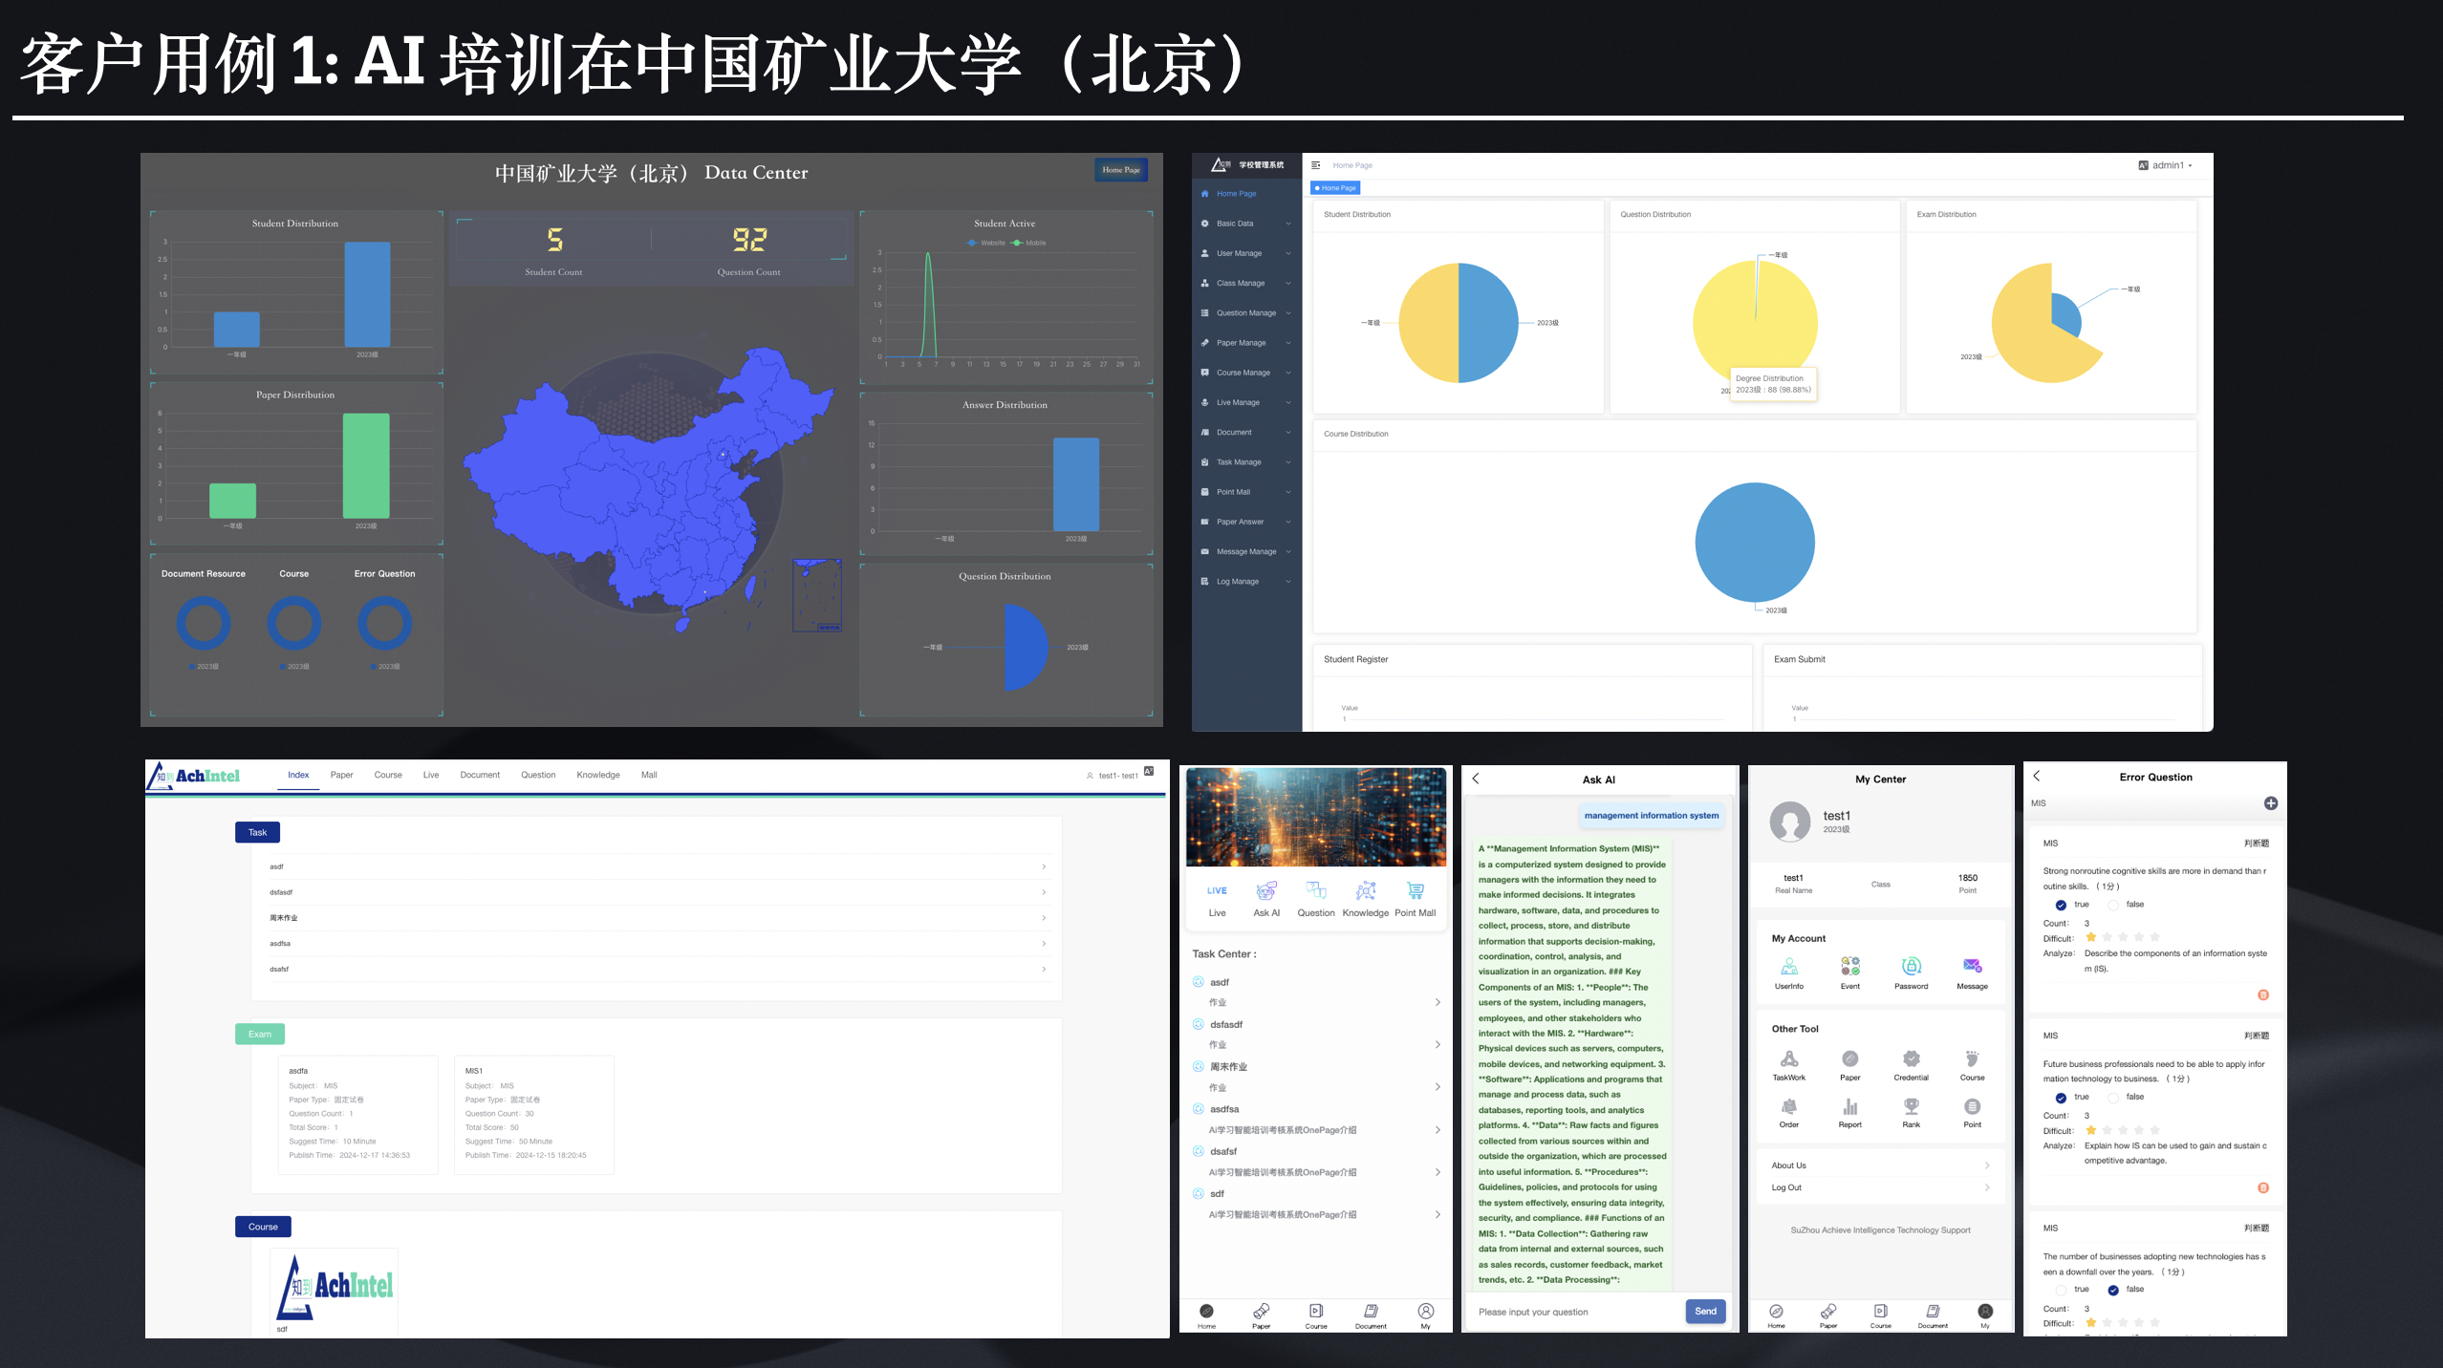Image resolution: width=2443 pixels, height=1368 pixels.
Task: Click the plus icon on Error Question page
Action: coord(2270,803)
